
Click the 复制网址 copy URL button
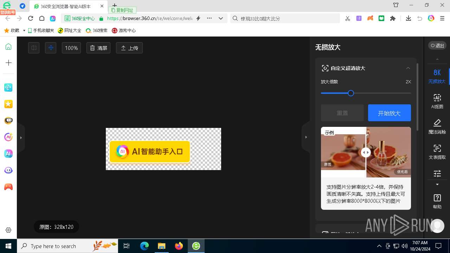122,11
